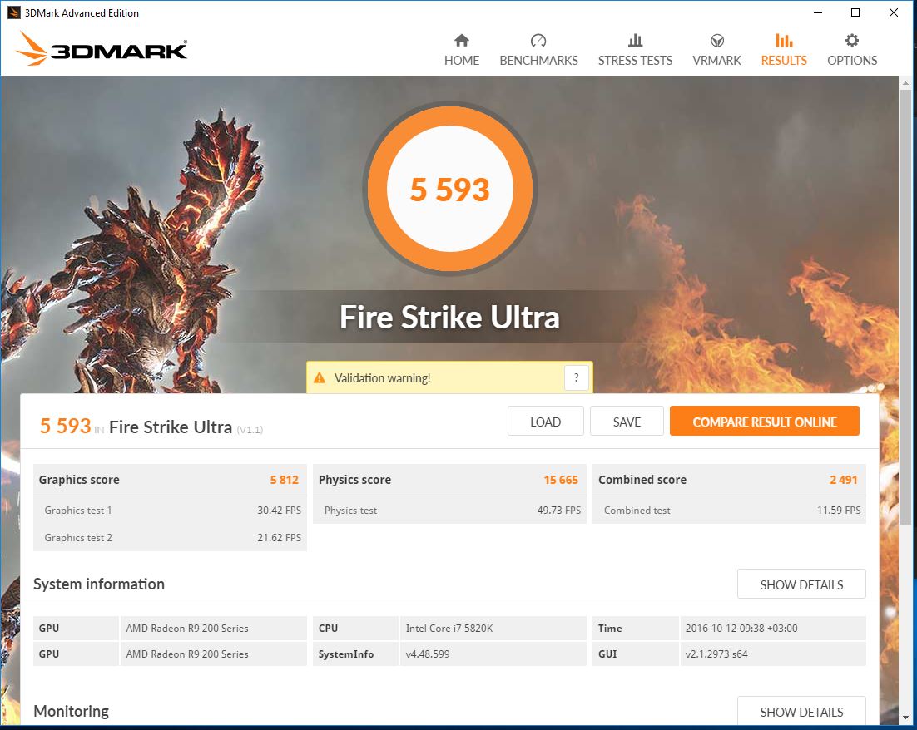Click Graphics test 1 30.42 FPS value
This screenshot has height=730, width=917.
tap(279, 511)
